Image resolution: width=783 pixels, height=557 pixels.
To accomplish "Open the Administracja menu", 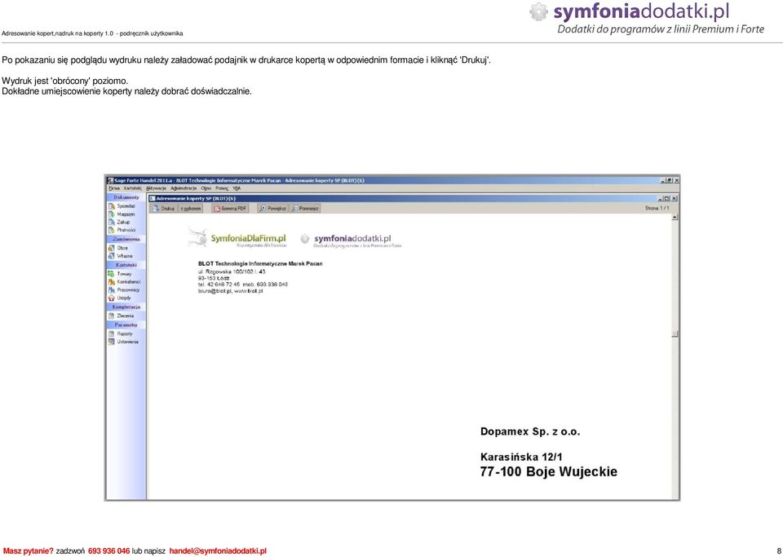I will click(x=184, y=188).
